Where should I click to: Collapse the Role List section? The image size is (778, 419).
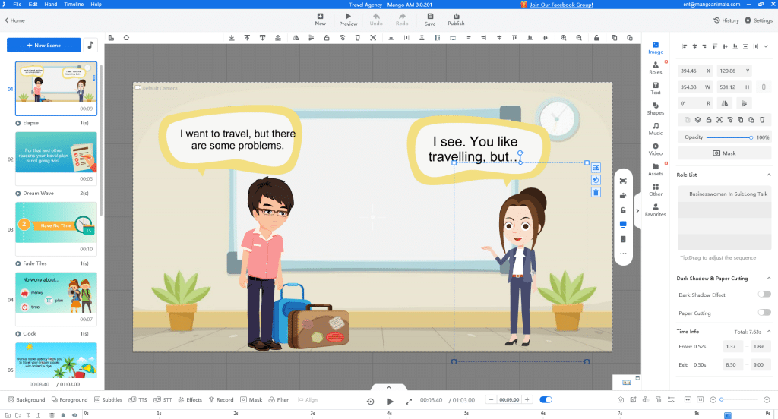(x=768, y=175)
